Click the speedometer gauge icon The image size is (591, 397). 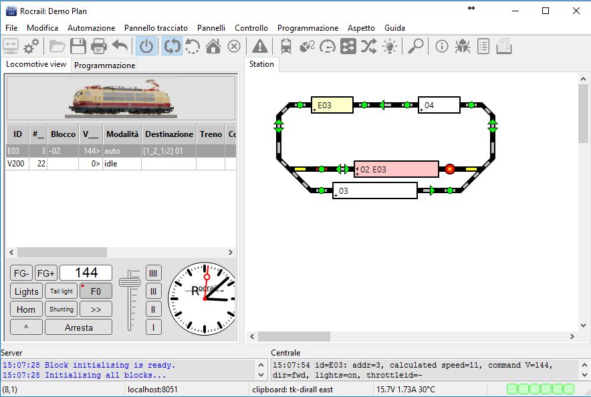tap(328, 47)
